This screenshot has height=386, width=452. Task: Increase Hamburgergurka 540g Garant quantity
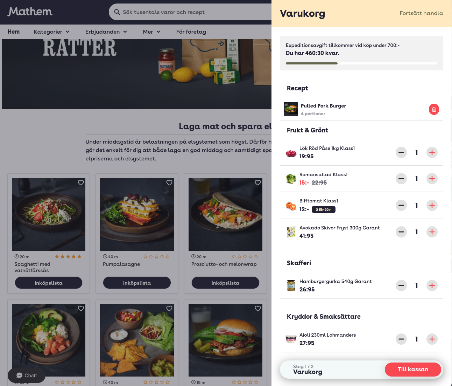(x=432, y=285)
